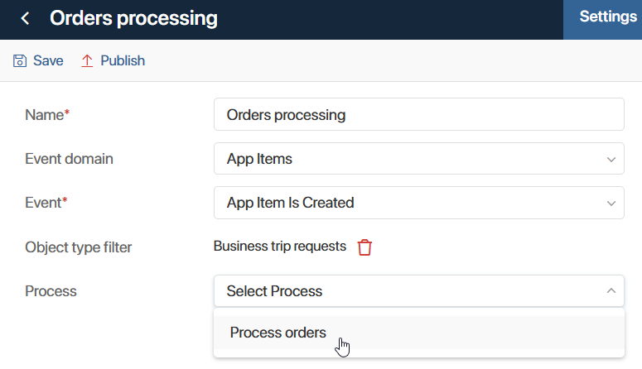Click the floppy disk Save icon
This screenshot has width=642, height=369.
tap(20, 60)
